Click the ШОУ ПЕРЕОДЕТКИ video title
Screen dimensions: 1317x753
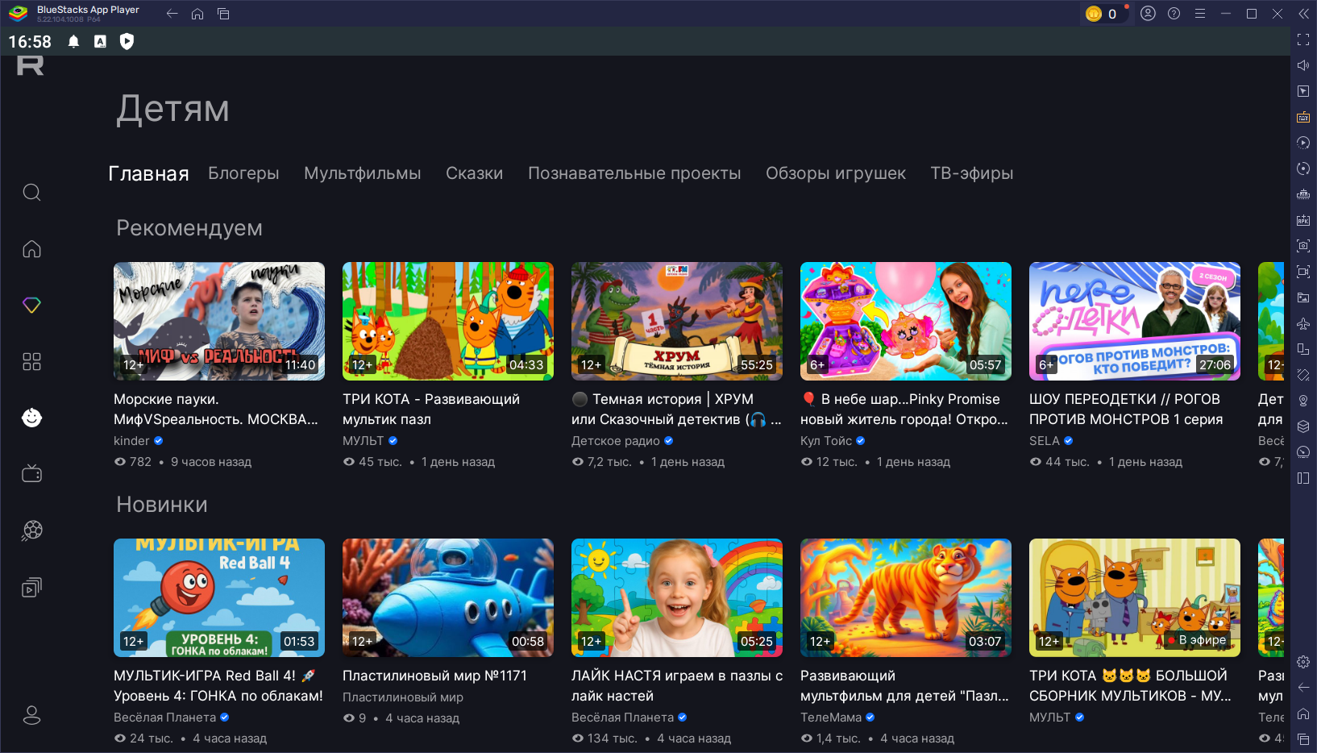pos(1126,409)
